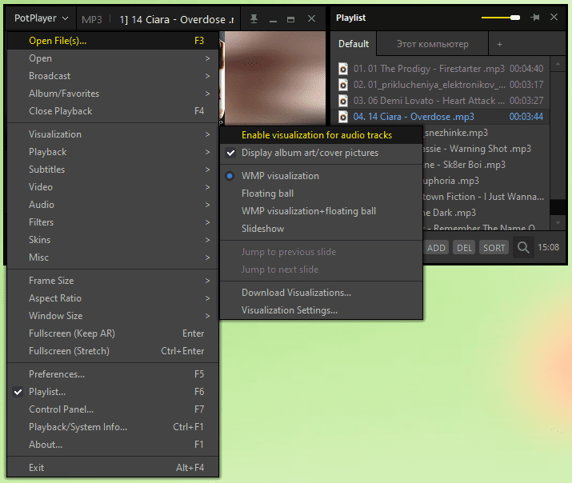The height and width of the screenshot is (483, 572).
Task: Expand the Skins submenu
Action: (113, 239)
